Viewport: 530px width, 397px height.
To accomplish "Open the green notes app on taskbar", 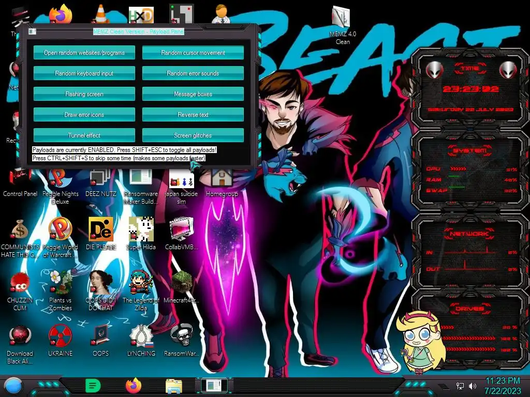I will pos(93,386).
